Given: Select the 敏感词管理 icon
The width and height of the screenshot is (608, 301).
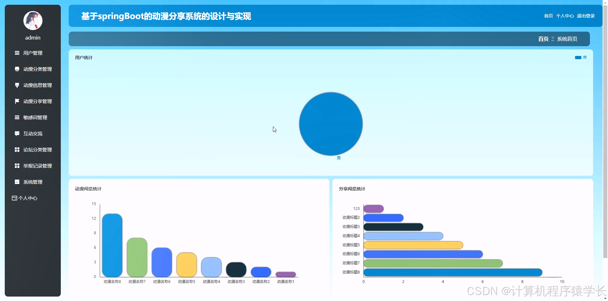Looking at the screenshot, I should [17, 117].
